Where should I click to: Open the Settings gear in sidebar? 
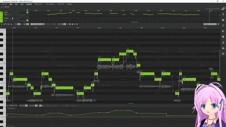(x=223, y=54)
